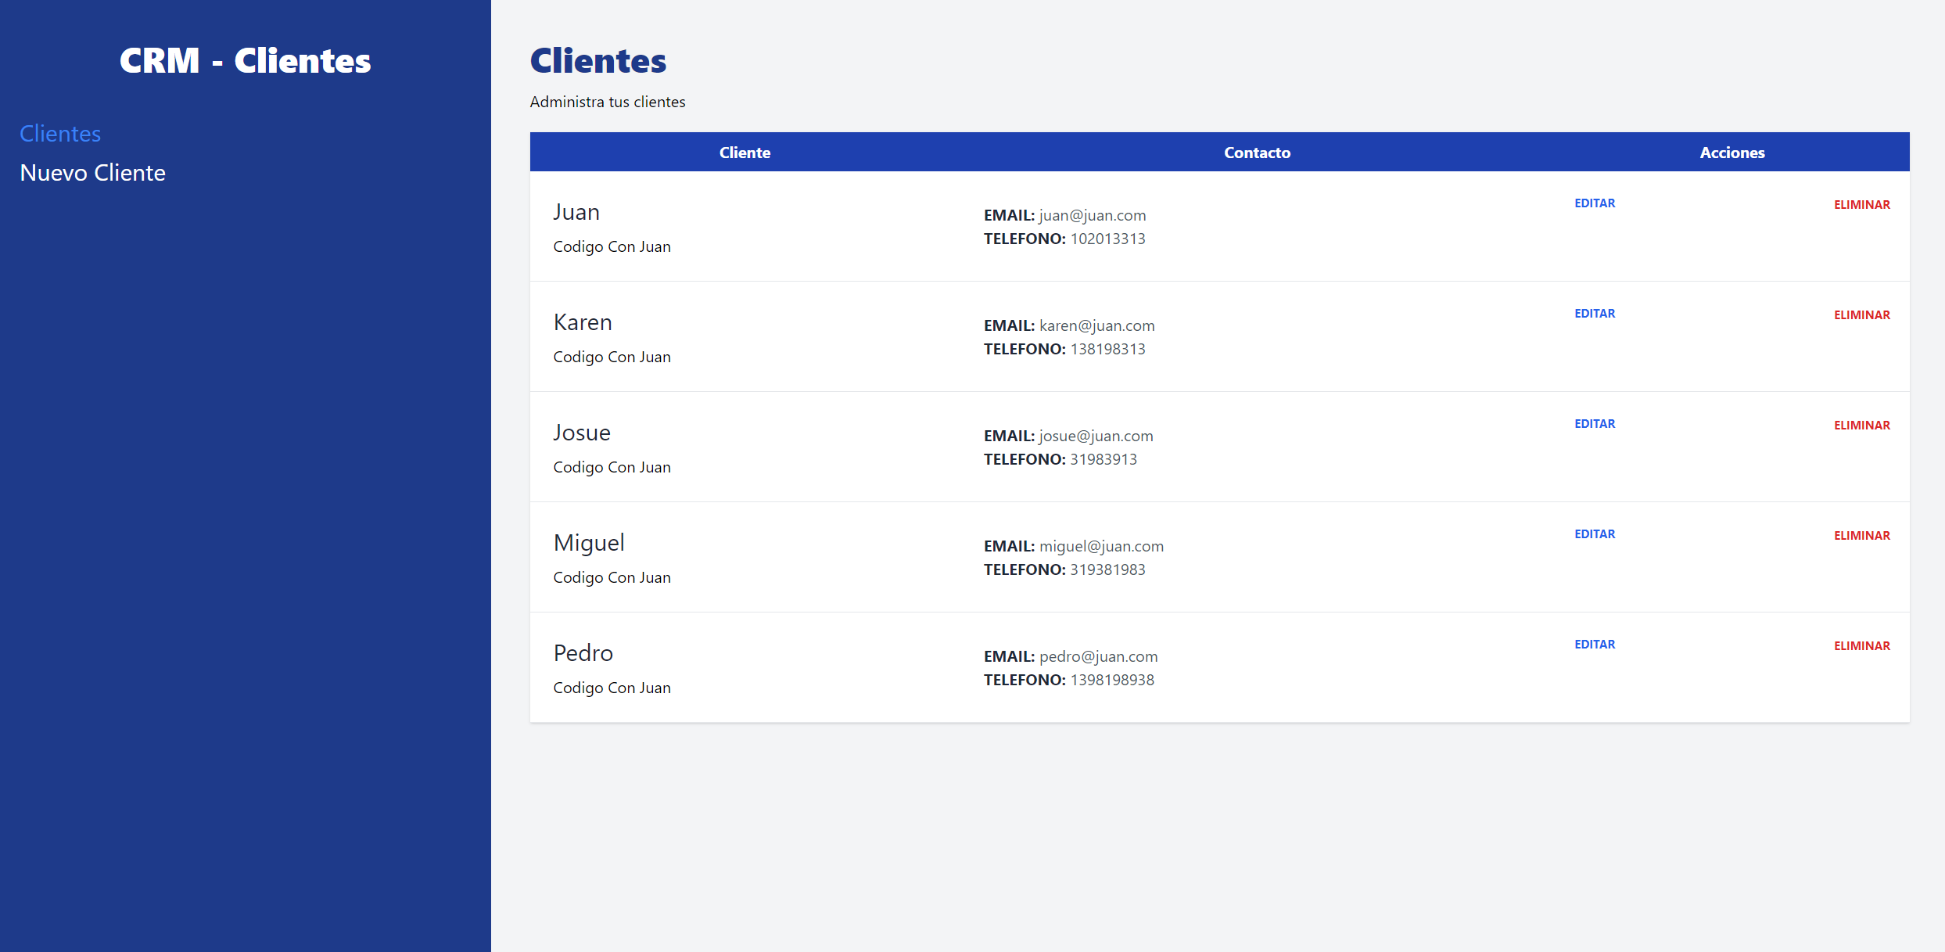Screen dimensions: 1945x952
Task: Click Eliminar for Juan
Action: 1861,205
